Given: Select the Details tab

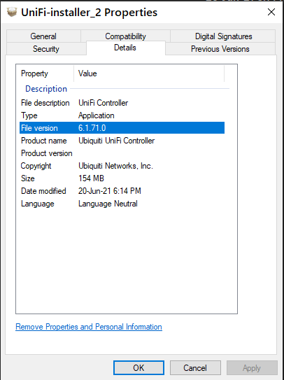Looking at the screenshot, I should tap(125, 48).
